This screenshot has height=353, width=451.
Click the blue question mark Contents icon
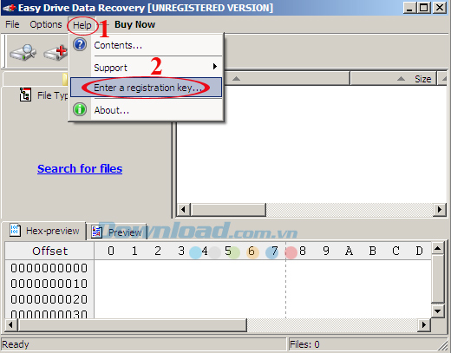point(80,45)
